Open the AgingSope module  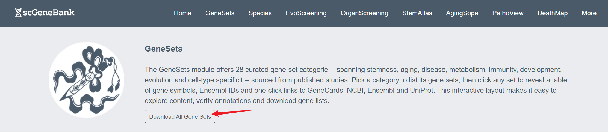click(x=462, y=13)
